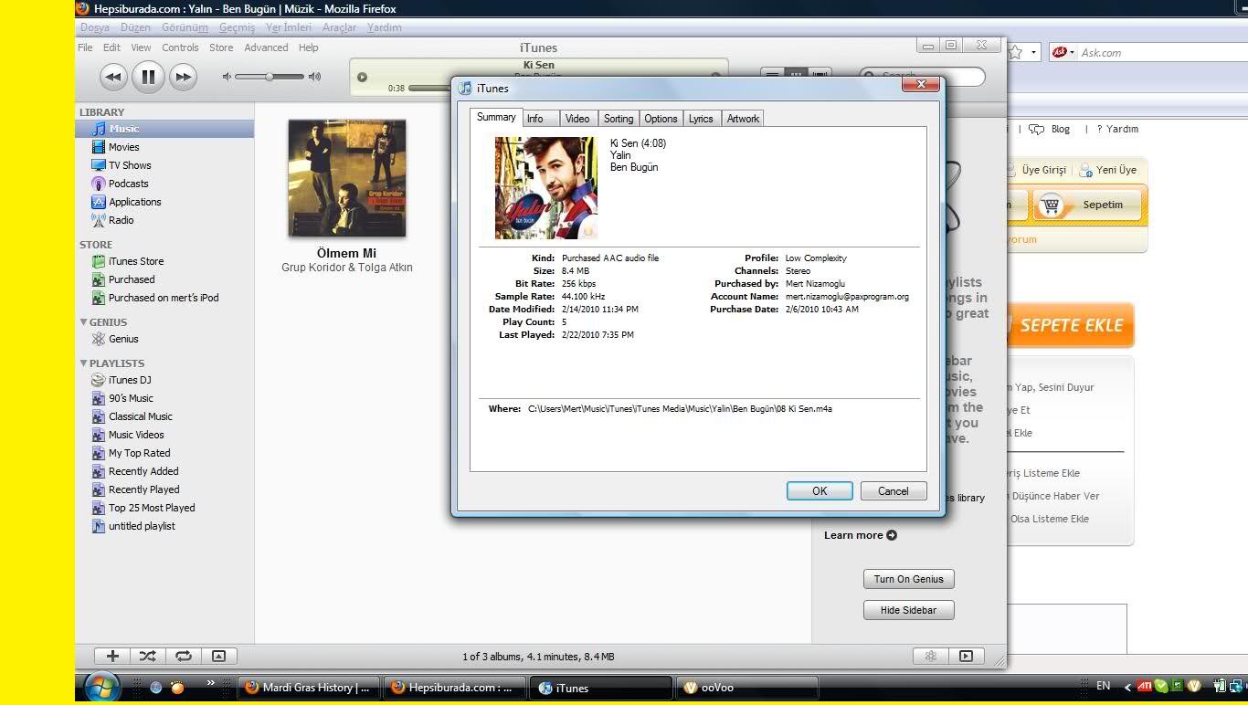Image resolution: width=1248 pixels, height=705 pixels.
Task: Click the add playlist plus button
Action: [x=112, y=656]
